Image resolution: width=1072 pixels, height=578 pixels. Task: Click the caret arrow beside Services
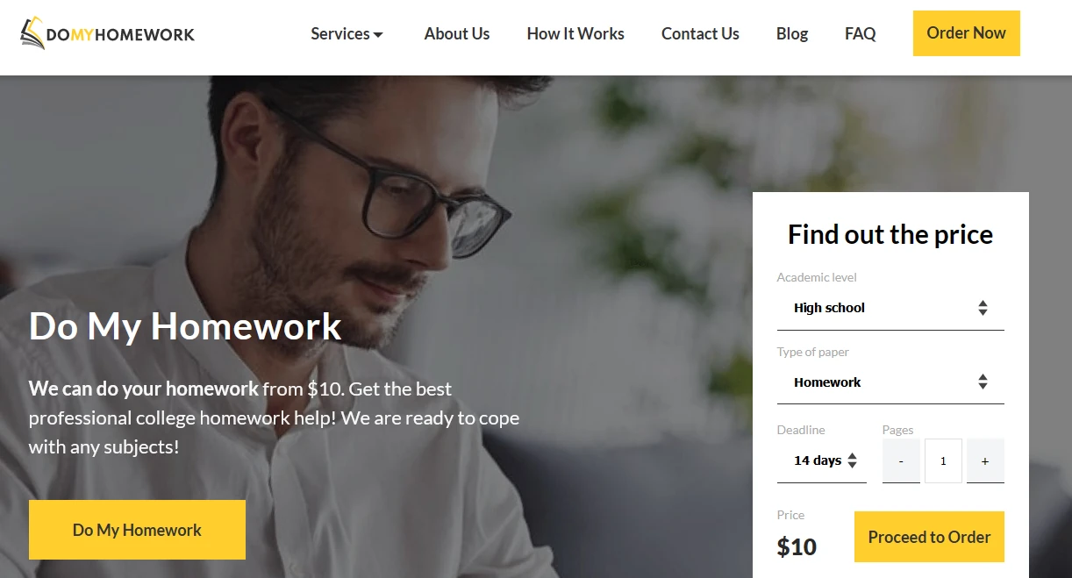[378, 35]
